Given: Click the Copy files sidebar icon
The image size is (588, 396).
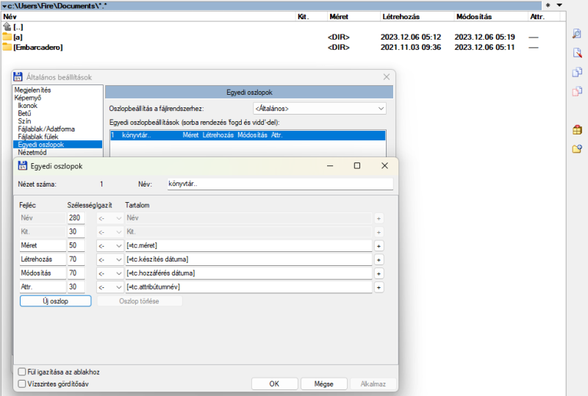Looking at the screenshot, I should pyautogui.click(x=577, y=71).
